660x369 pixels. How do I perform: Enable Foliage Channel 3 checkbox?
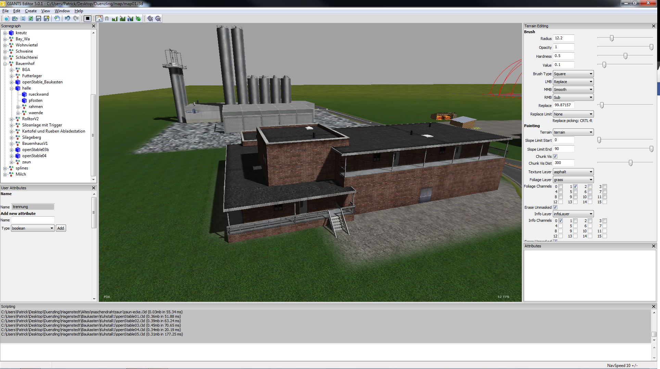pos(605,187)
